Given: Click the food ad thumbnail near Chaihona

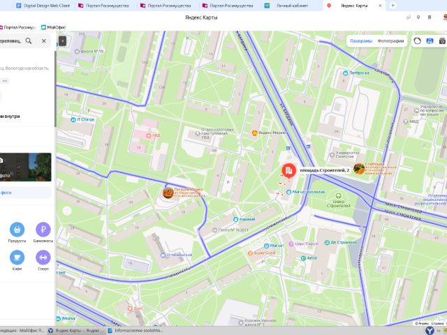Looking at the screenshot, I should point(359,169).
